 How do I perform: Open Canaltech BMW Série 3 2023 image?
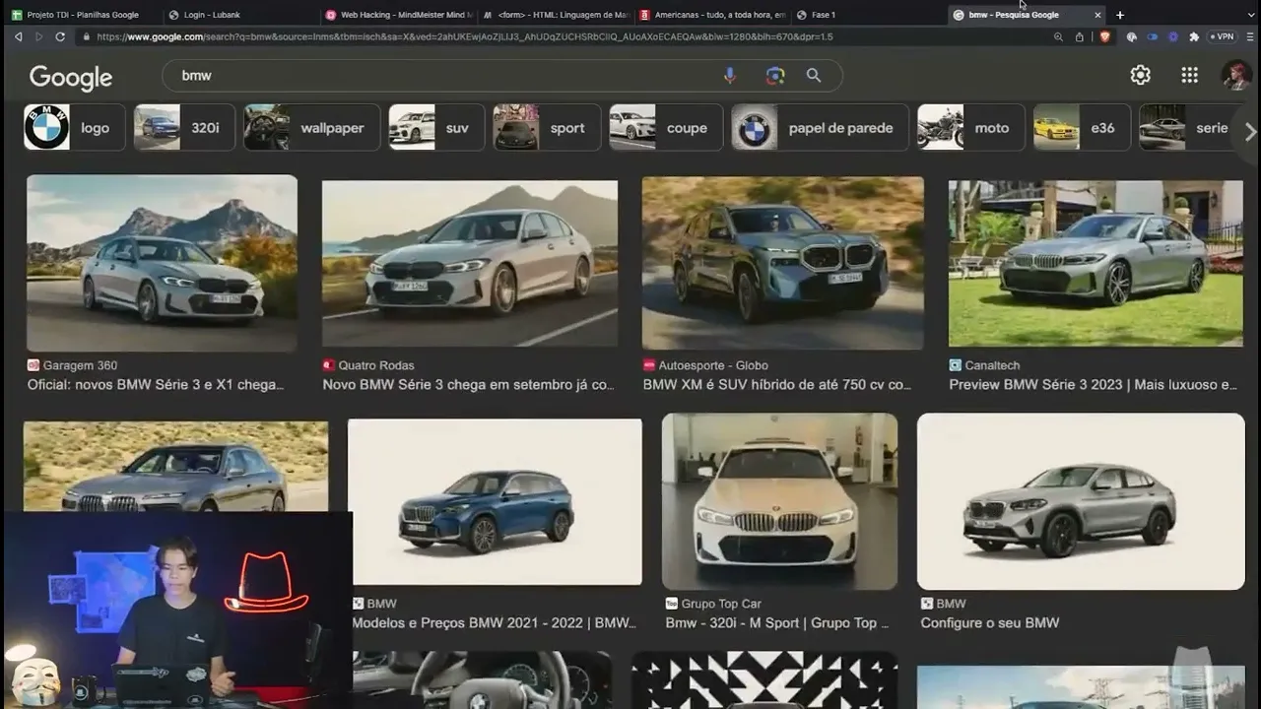point(1095,263)
